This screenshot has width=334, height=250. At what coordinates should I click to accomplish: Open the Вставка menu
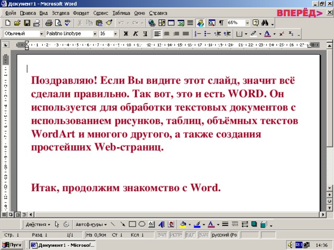click(x=61, y=13)
